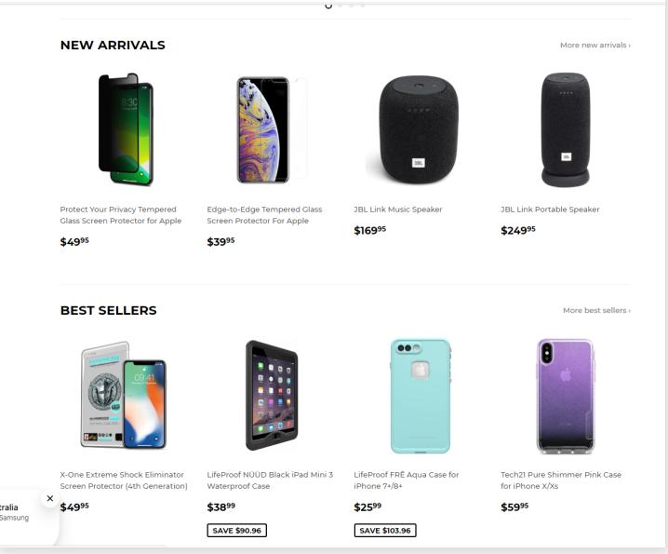Open the JBL Link Portable Speaker image
The image size is (668, 554).
(x=566, y=129)
